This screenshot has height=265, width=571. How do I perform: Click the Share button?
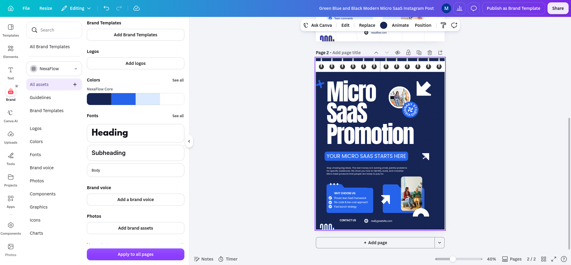pos(558,8)
